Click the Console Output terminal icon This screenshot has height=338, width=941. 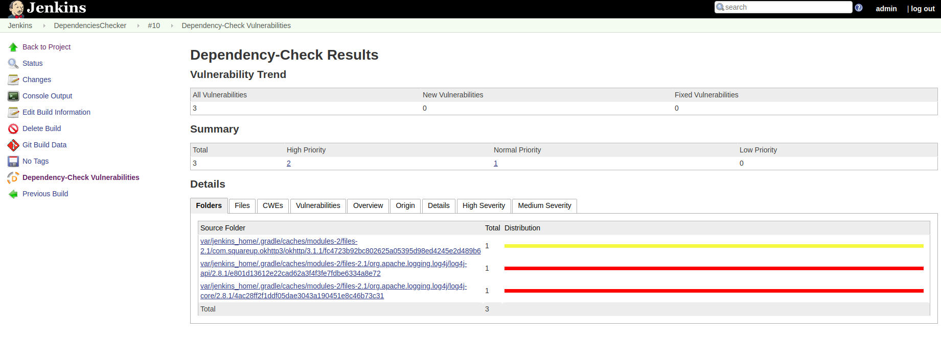point(13,96)
